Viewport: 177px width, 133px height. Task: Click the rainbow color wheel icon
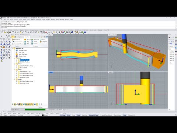[64, 32]
